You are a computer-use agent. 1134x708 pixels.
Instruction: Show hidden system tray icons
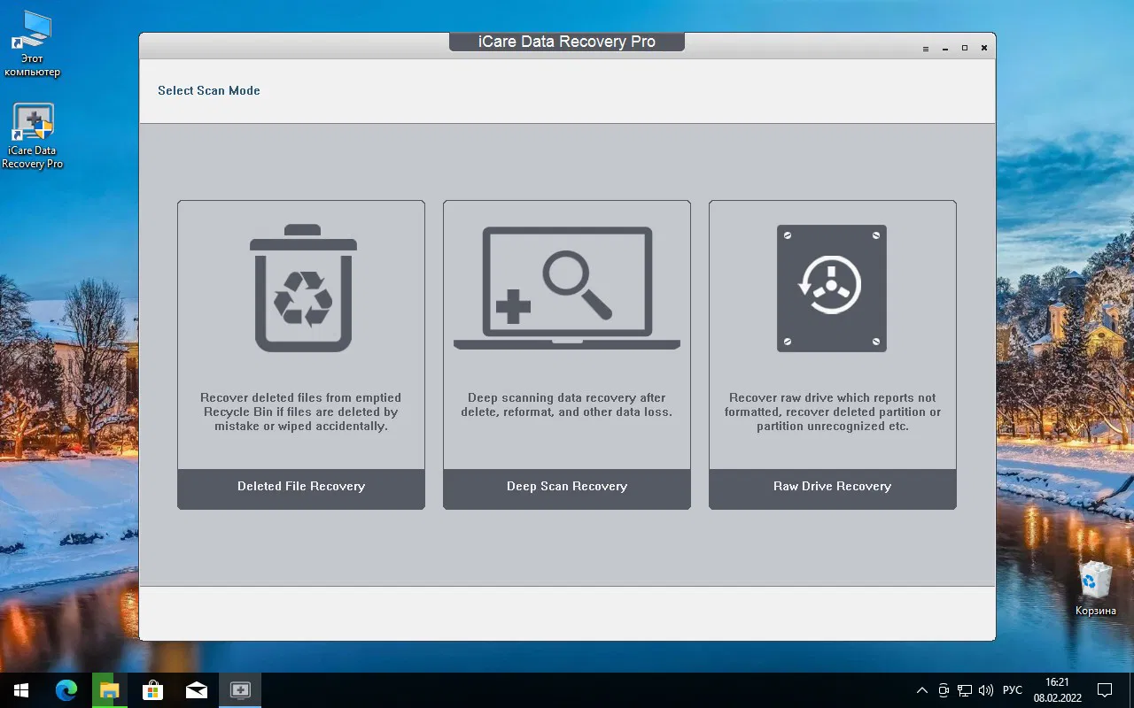(x=921, y=690)
